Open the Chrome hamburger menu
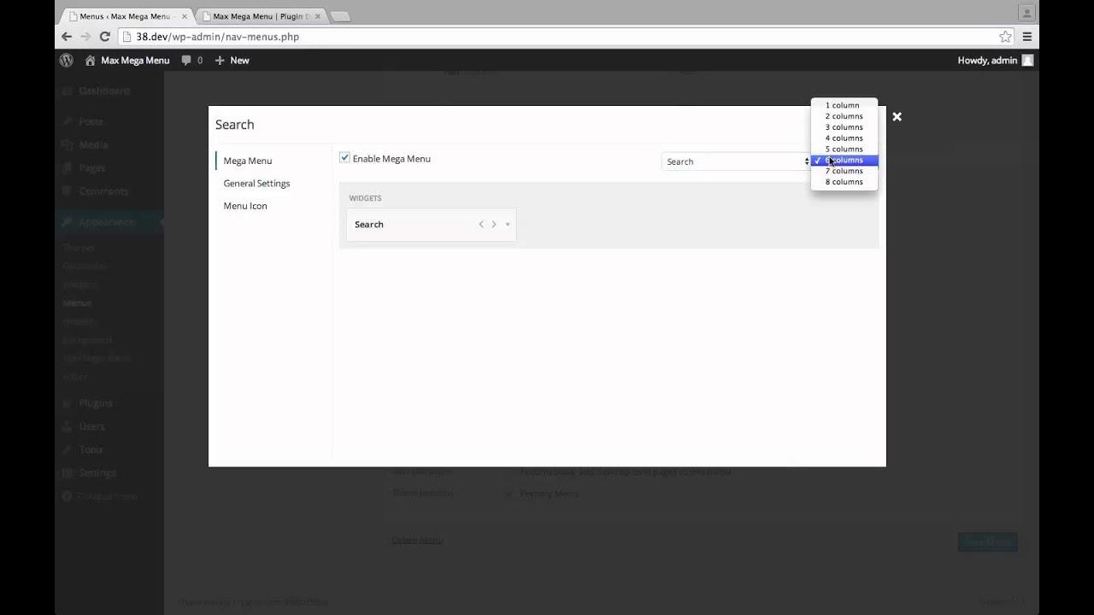 (x=1026, y=37)
